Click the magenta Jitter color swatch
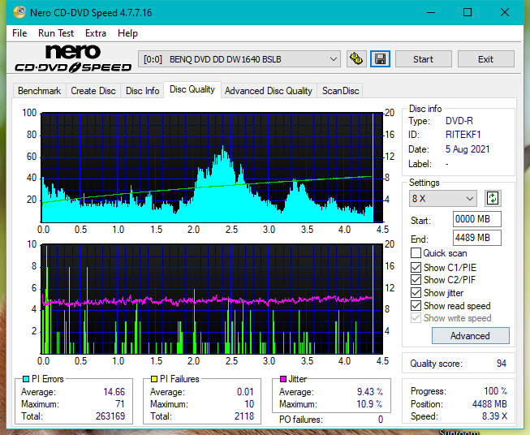This screenshot has width=530, height=435. point(283,379)
